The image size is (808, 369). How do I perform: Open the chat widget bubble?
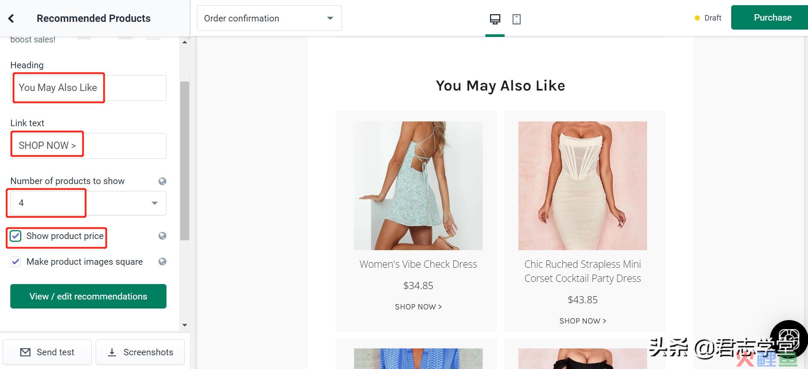pyautogui.click(x=790, y=339)
